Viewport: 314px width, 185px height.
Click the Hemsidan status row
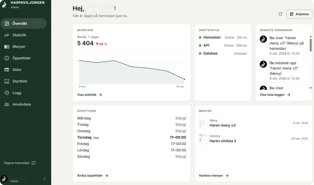click(223, 38)
